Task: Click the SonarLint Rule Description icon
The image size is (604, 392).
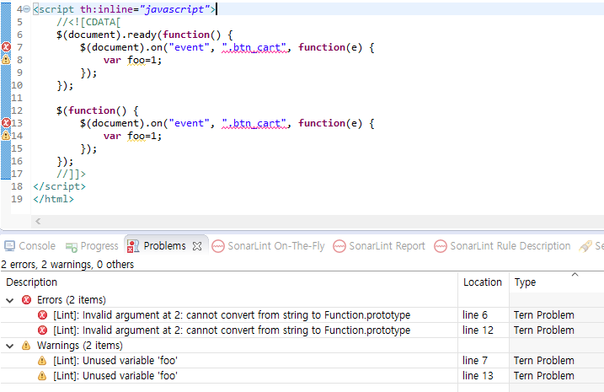Action: [441, 246]
